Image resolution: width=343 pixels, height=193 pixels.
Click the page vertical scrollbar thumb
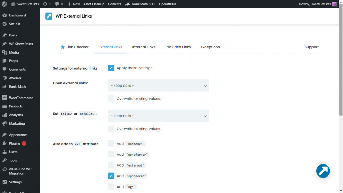341,59
